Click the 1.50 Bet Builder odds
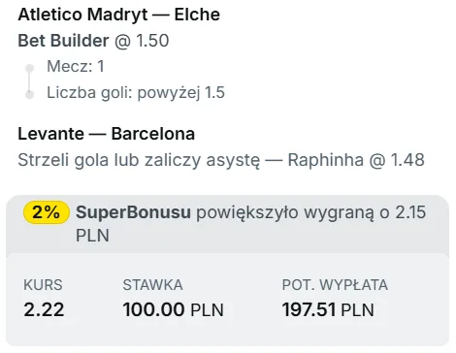Screen dimensions: 456x353 [152, 41]
